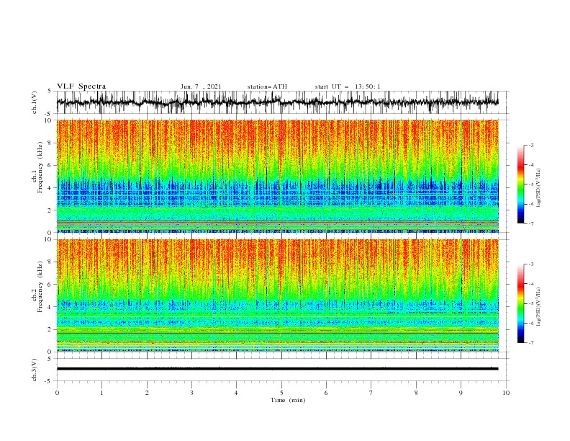Viewport: 570px width, 441px height.
Task: Click the "station=ATH" header label
Action: click(267, 86)
